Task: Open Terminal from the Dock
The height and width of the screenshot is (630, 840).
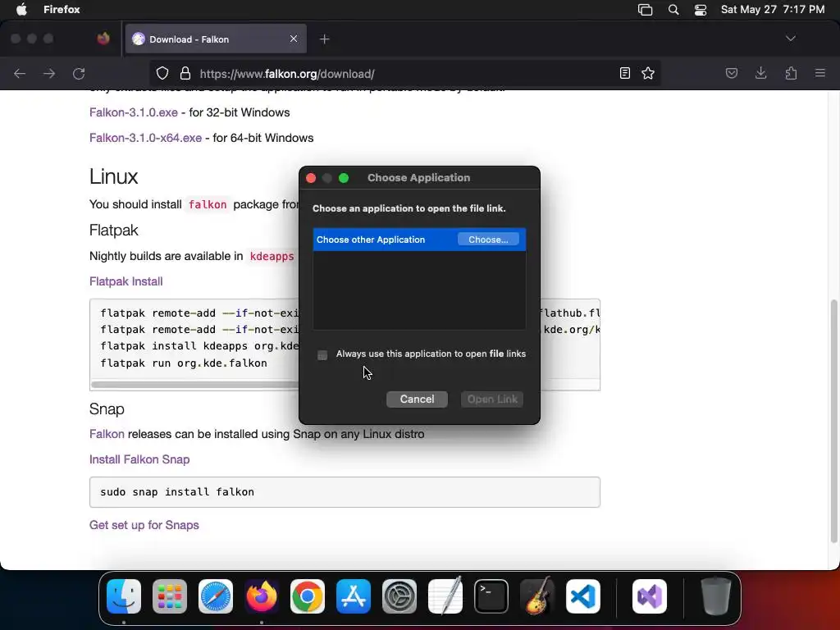Action: [x=491, y=596]
